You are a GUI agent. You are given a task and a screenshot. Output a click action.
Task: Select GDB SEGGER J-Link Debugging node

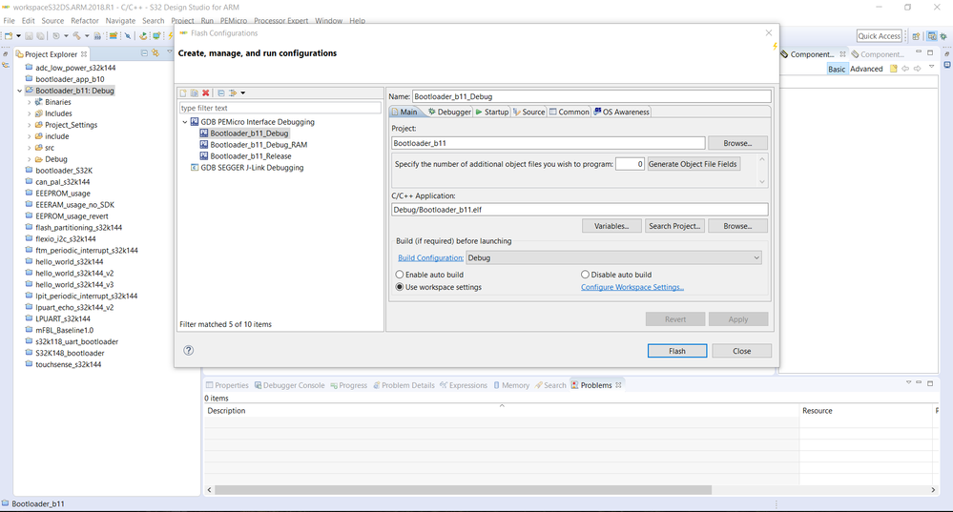pyautogui.click(x=252, y=168)
